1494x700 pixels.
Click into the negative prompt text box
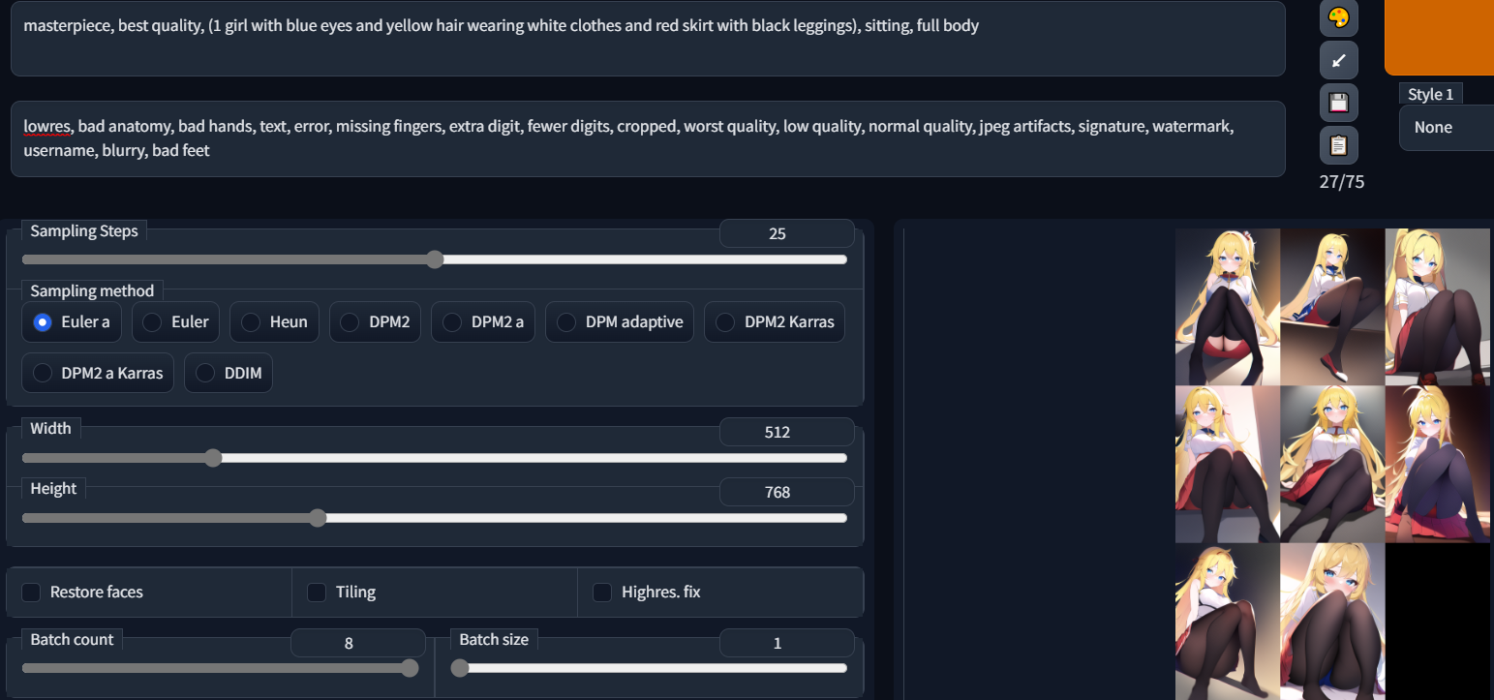click(x=648, y=138)
